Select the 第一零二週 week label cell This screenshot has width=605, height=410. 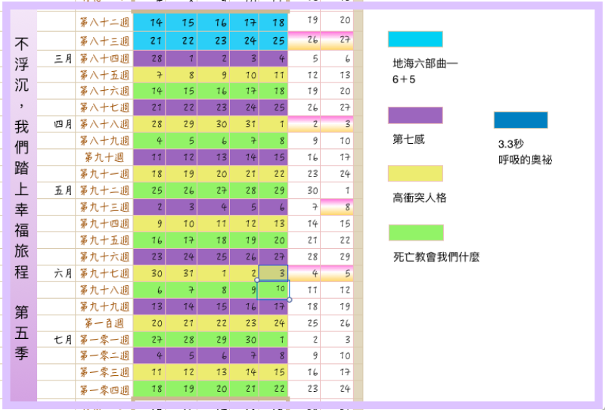pyautogui.click(x=104, y=356)
